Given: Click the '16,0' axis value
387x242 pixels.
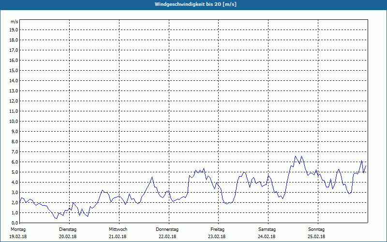Looking at the screenshot, I should pyautogui.click(x=14, y=60).
